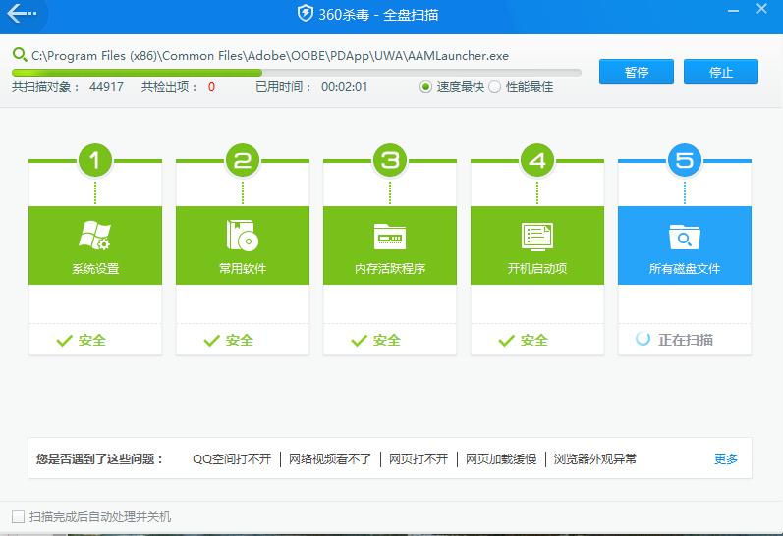
Task: Click the Windows system settings icon
Action: [95, 235]
